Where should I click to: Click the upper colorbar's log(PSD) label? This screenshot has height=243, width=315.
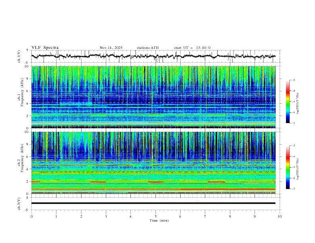tap(298, 104)
